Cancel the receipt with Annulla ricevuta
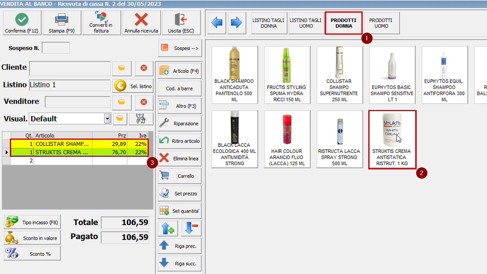This screenshot has width=487, height=274. tap(142, 23)
